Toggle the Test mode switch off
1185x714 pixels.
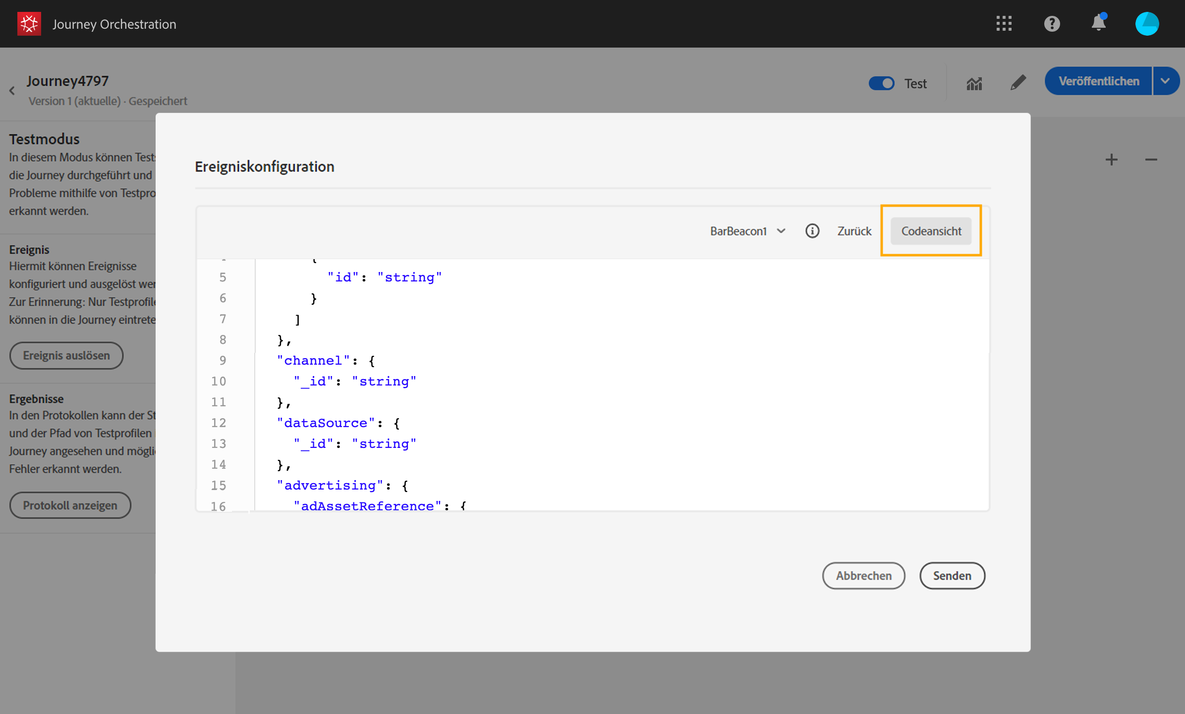(x=881, y=83)
